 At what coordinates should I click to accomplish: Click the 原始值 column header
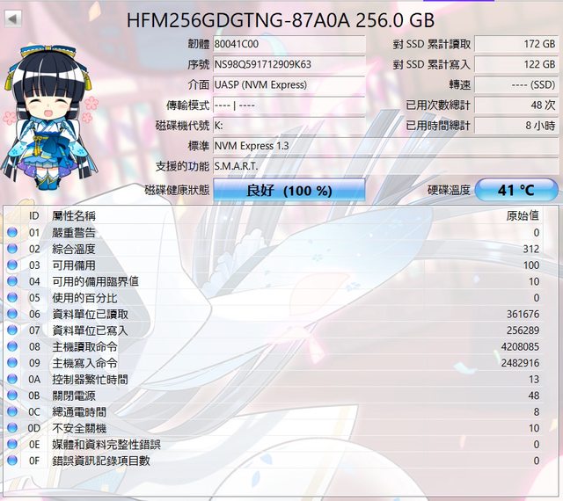coord(523,215)
